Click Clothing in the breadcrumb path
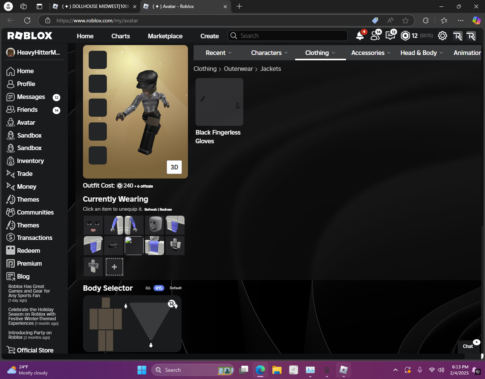485x379 pixels. 205,69
